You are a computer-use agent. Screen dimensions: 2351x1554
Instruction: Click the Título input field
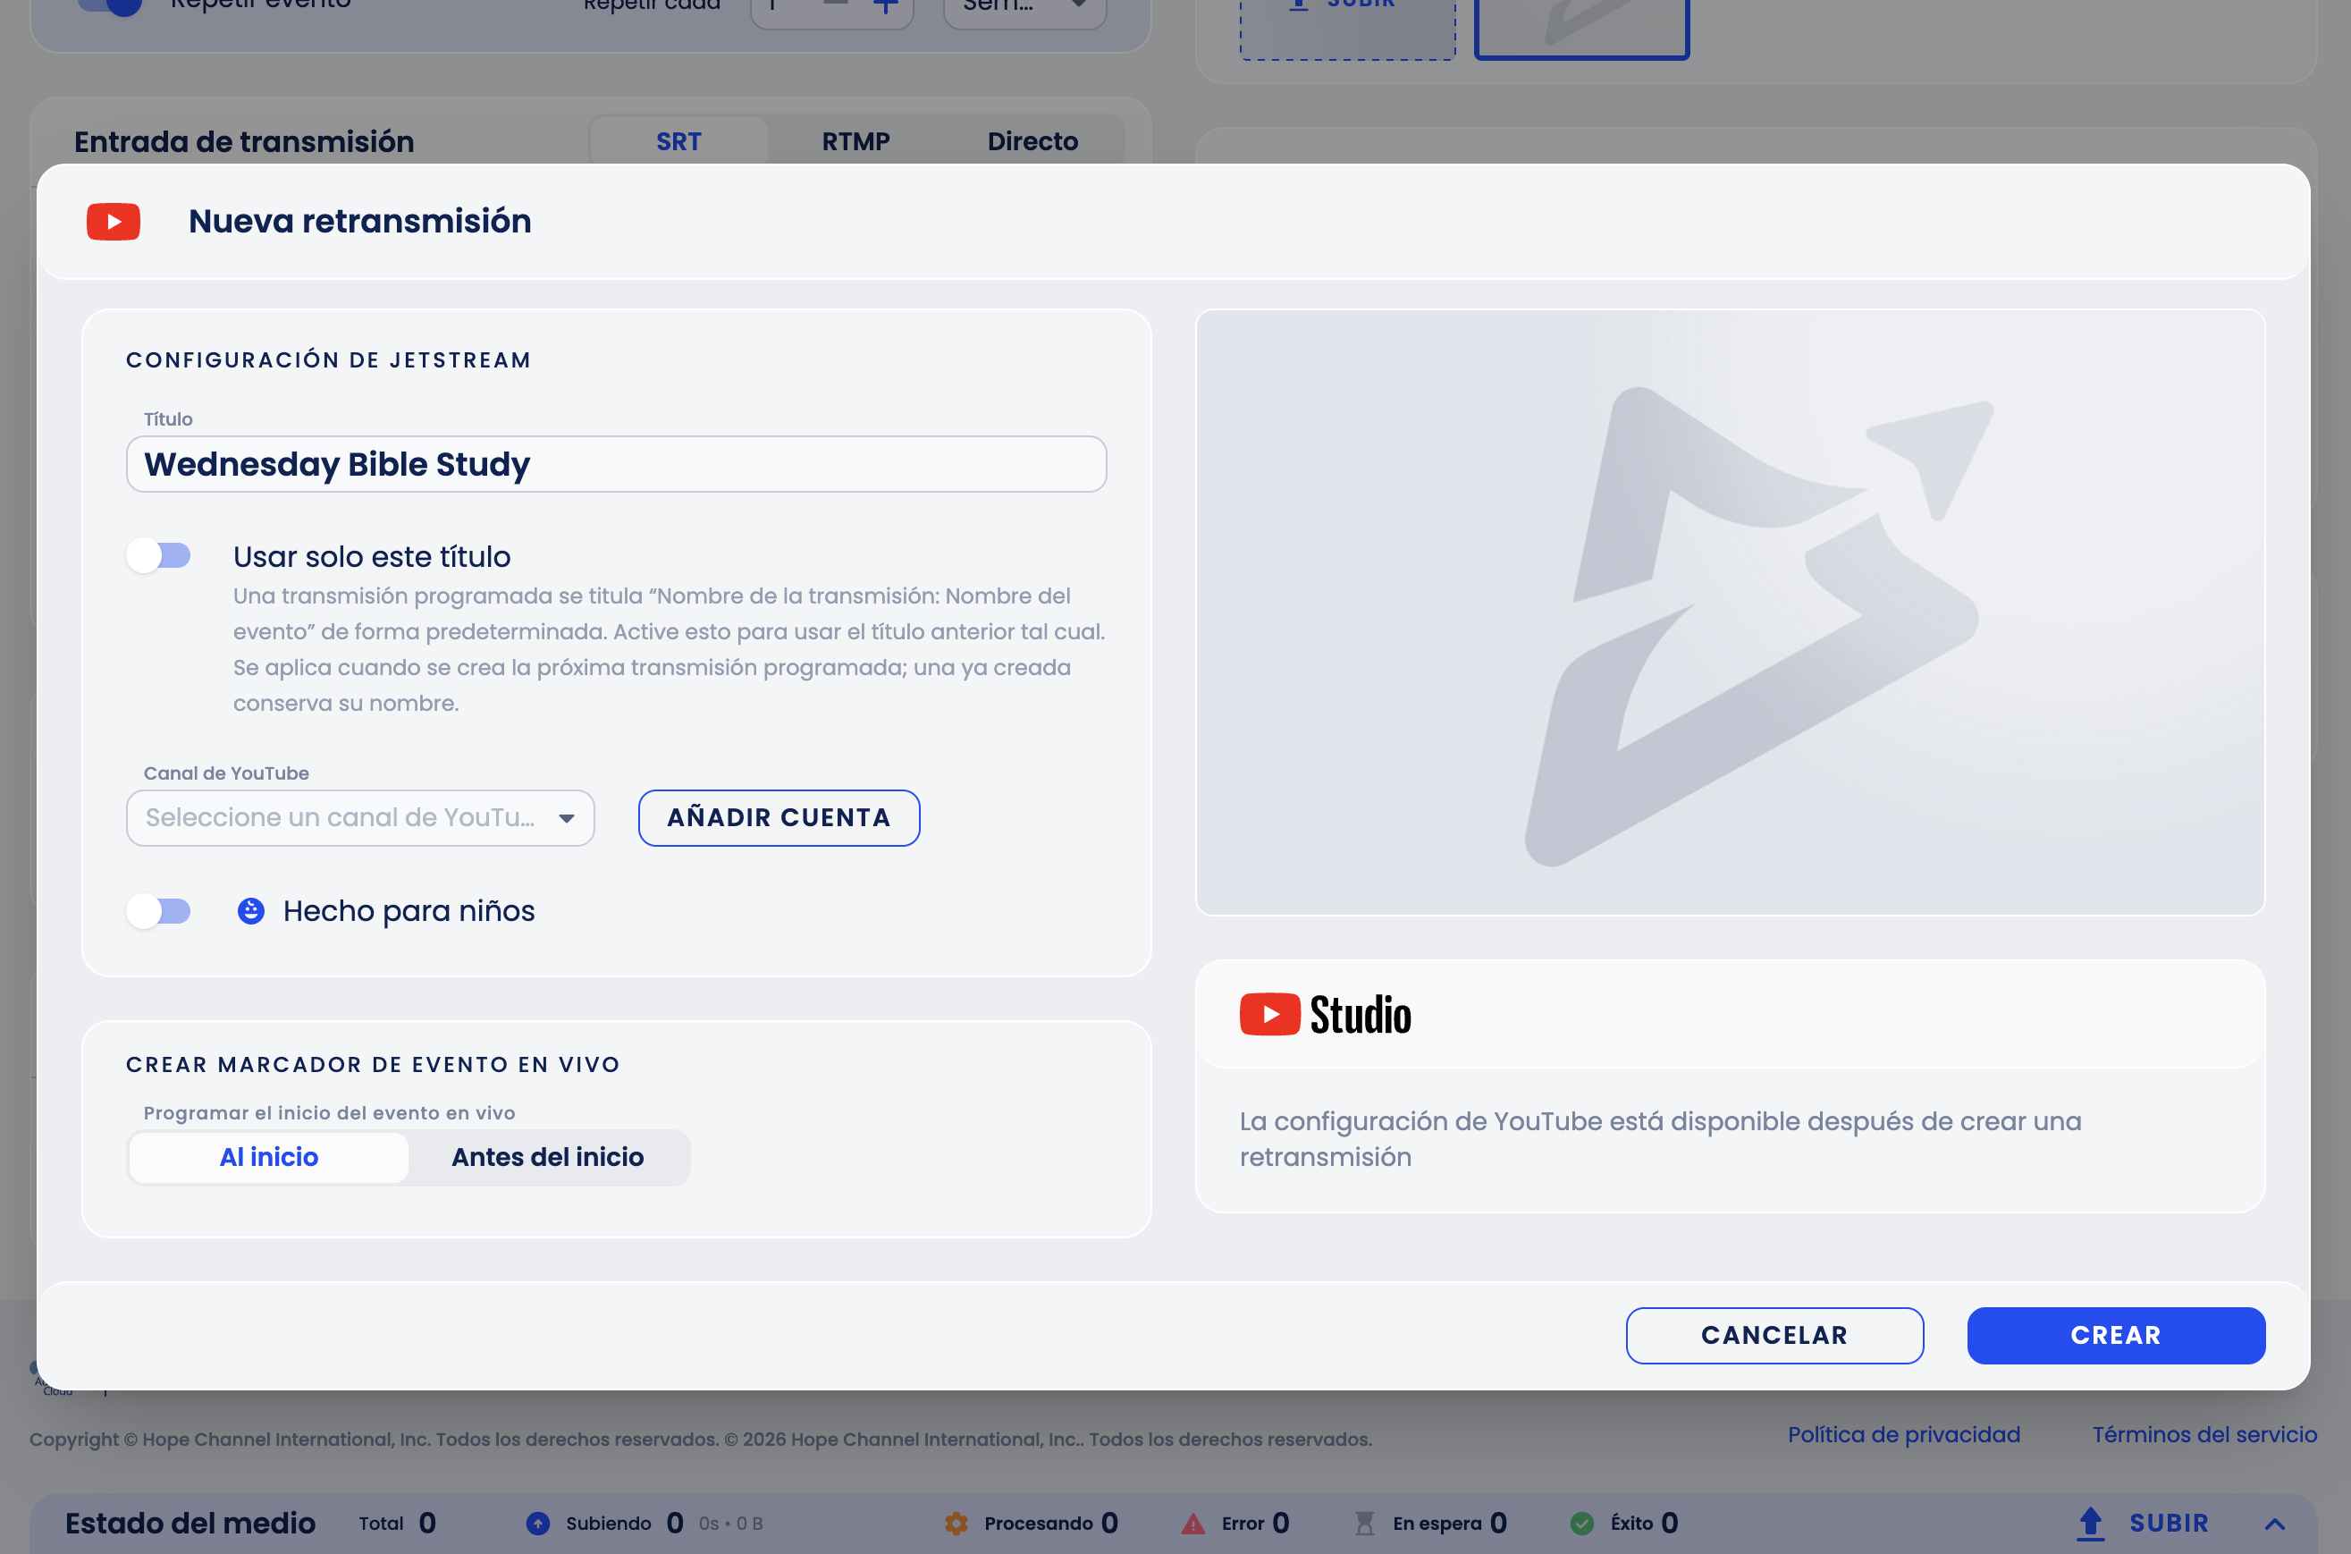(x=616, y=464)
